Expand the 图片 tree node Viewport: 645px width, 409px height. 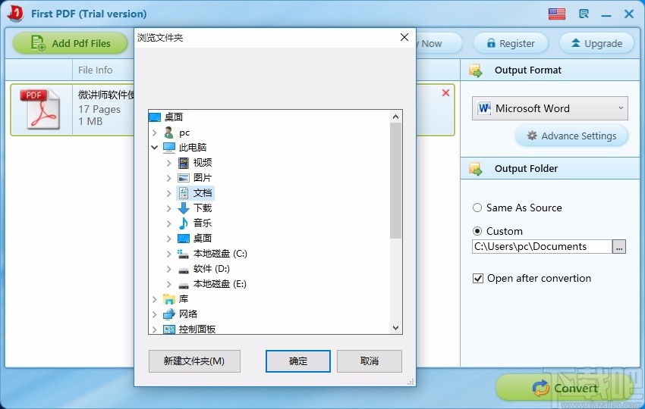click(168, 178)
